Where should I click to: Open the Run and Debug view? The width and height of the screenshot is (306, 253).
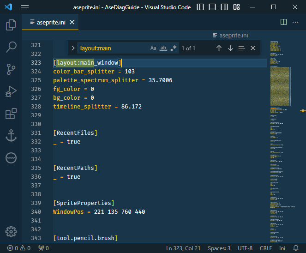[x=11, y=91]
